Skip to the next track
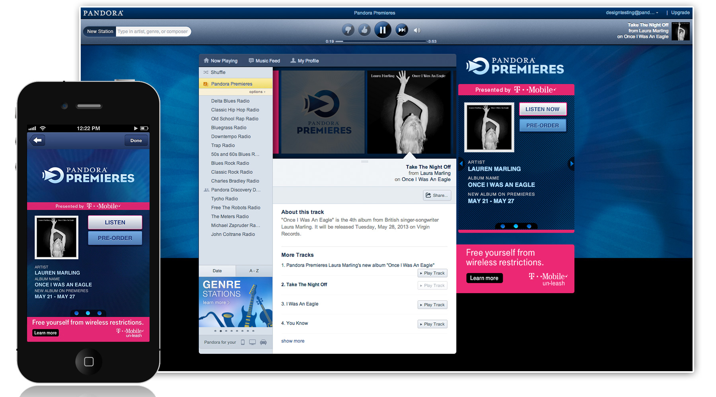The width and height of the screenshot is (716, 397). pos(401,30)
